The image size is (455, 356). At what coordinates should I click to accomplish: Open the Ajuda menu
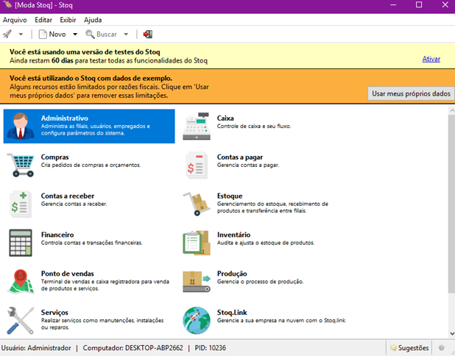tap(93, 20)
